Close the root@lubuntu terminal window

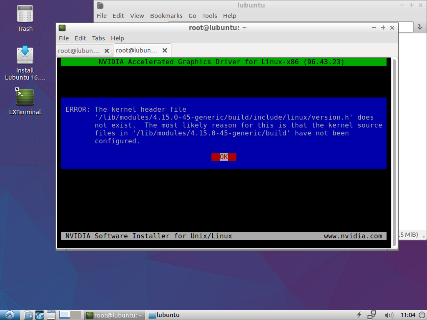click(x=392, y=27)
